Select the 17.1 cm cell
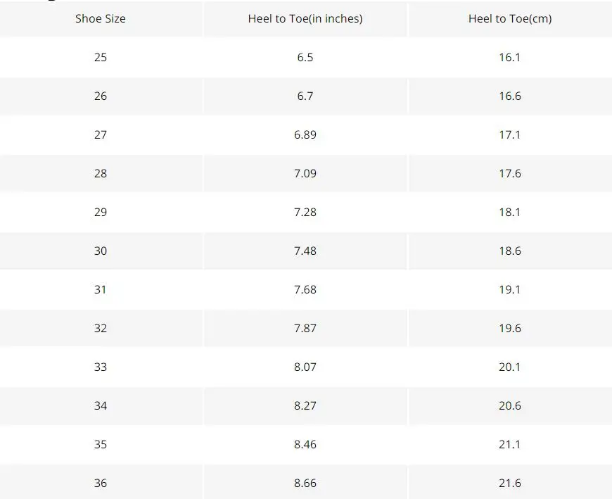612x499 pixels. [510, 134]
